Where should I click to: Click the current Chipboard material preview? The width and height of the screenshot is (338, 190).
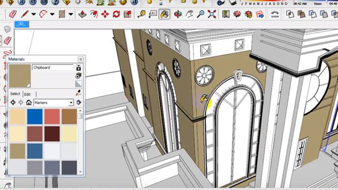coord(20,76)
